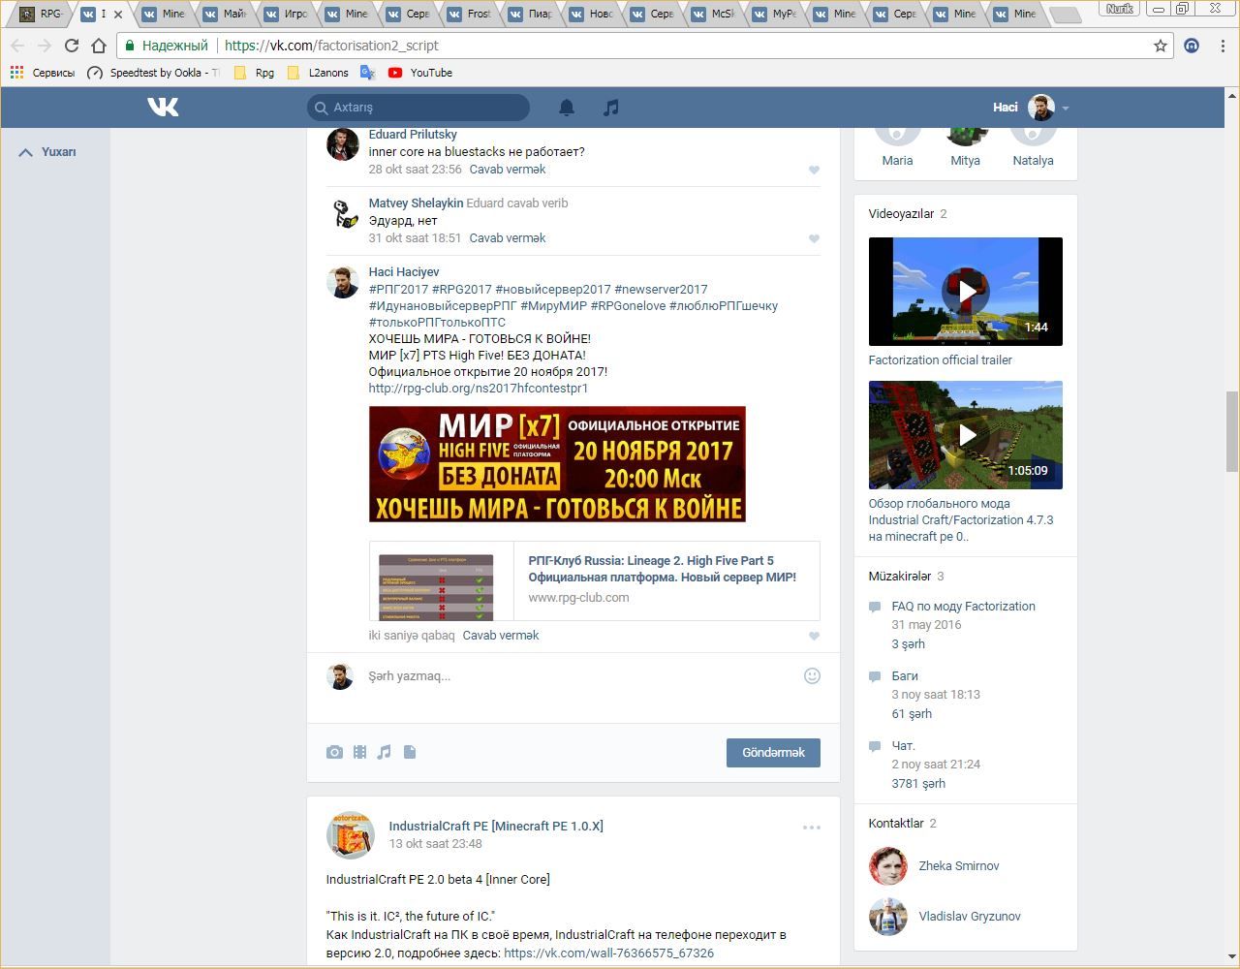This screenshot has width=1240, height=969.
Task: Like Matvey Shelaykin's comment heart
Action: point(814,238)
